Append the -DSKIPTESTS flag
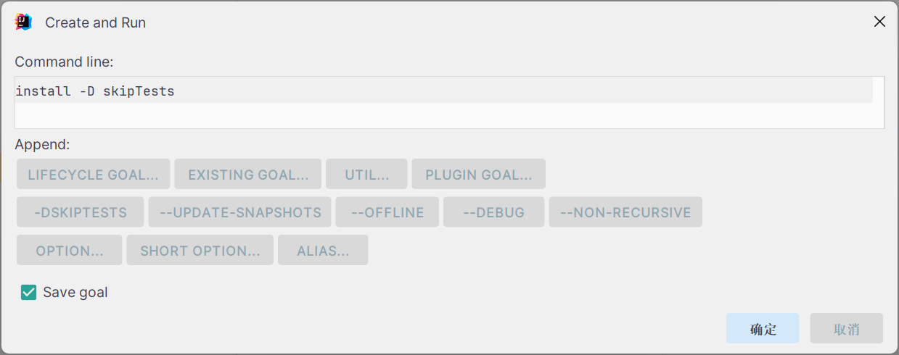Image resolution: width=899 pixels, height=355 pixels. coord(80,212)
